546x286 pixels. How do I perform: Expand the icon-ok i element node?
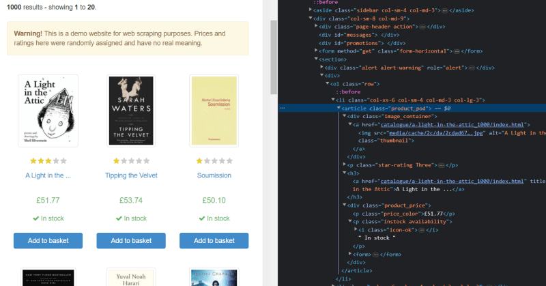355,229
